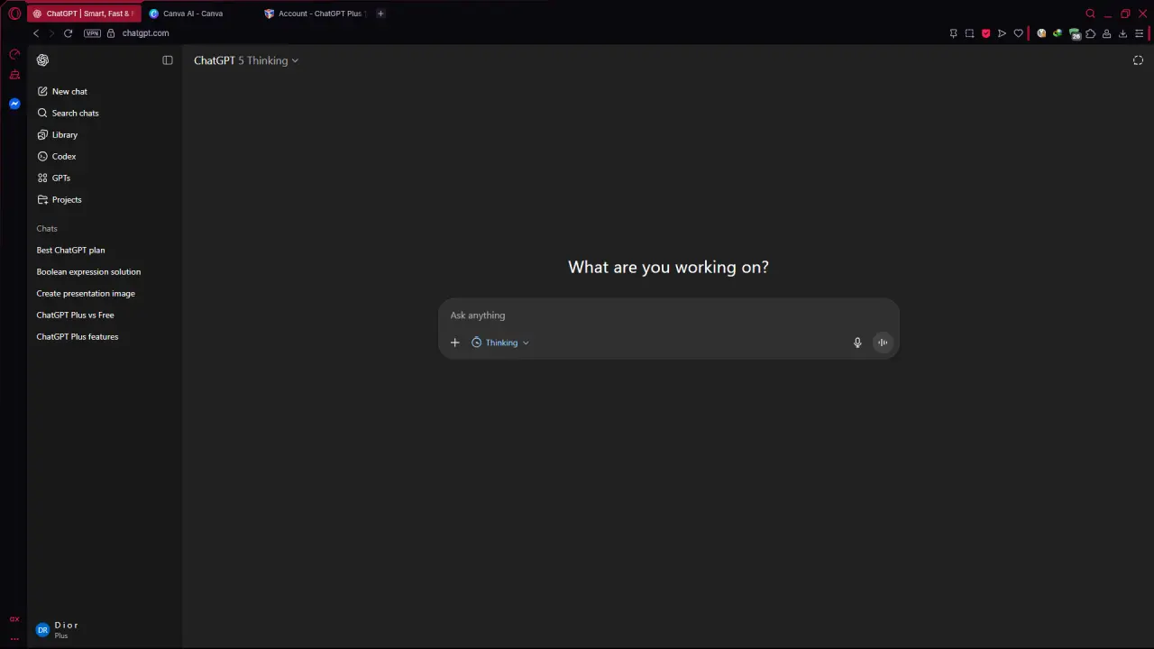1154x649 pixels.
Task: Open sidebar setup three-dots icon
Action: click(14, 638)
